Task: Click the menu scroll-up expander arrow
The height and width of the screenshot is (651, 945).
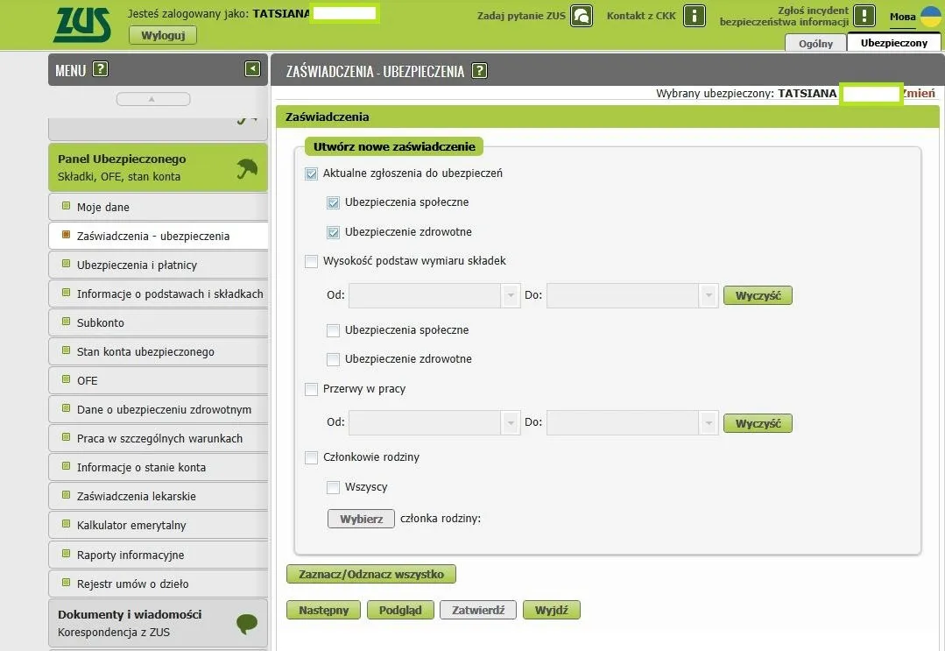Action: tap(153, 99)
